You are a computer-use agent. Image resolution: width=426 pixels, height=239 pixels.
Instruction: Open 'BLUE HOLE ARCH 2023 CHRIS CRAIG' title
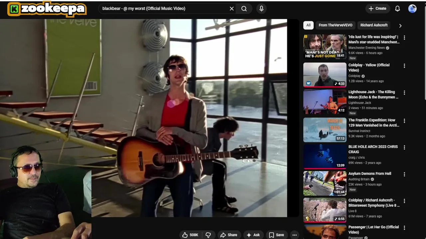[373, 149]
